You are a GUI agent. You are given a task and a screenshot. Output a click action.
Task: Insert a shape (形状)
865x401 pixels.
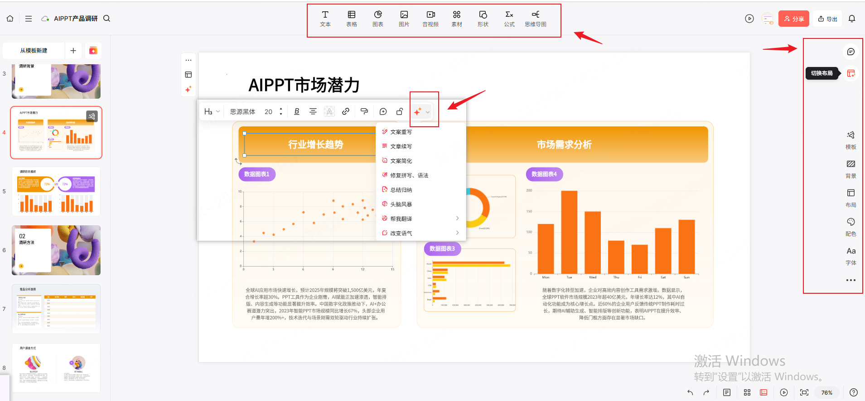[x=483, y=19]
